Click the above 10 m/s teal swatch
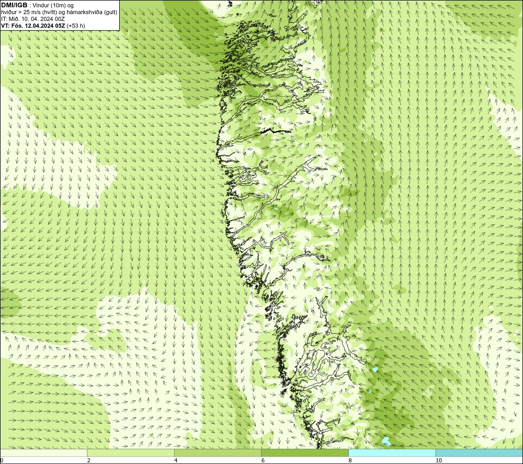Screen dimensions: 523x464 click(479, 452)
